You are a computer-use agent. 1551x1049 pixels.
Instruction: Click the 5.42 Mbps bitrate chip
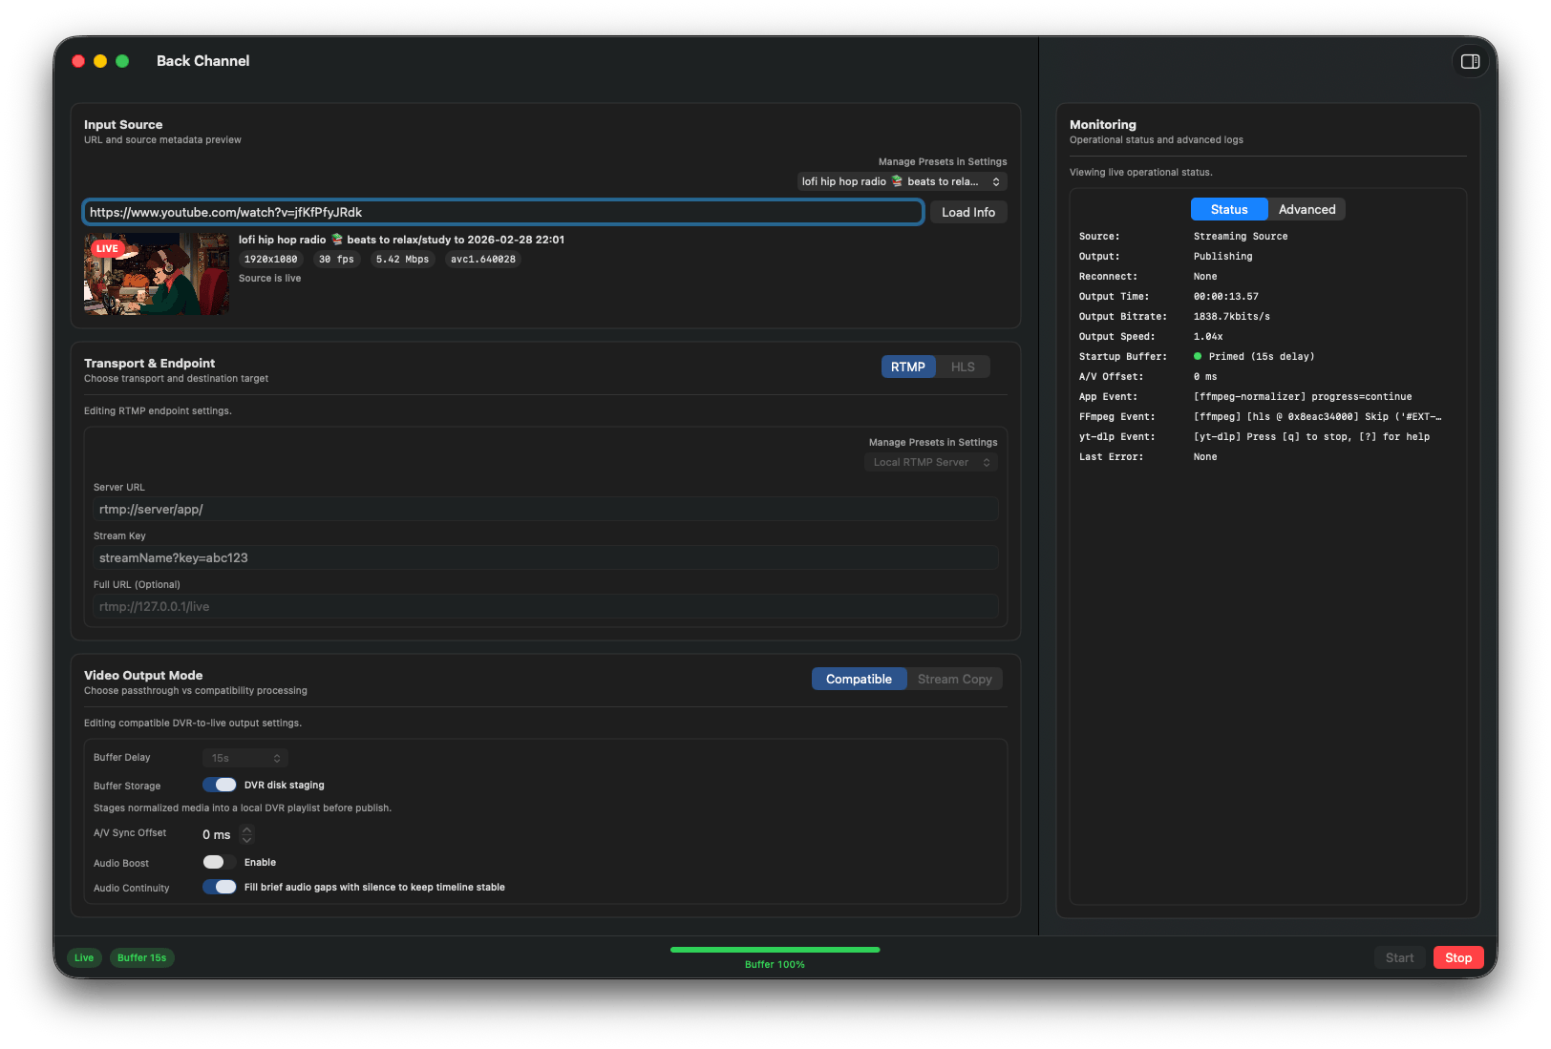coord(402,259)
